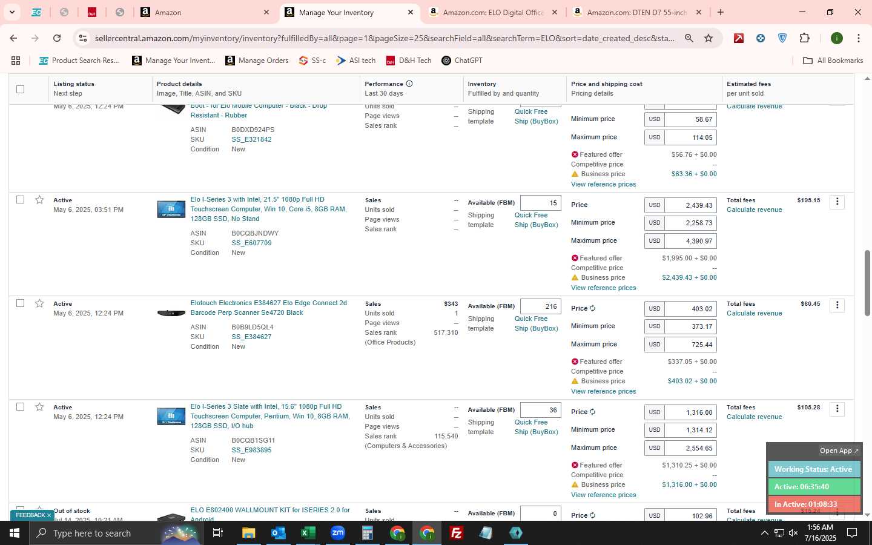Click SKU link SS_E607709
872x545 pixels.
[x=251, y=243]
